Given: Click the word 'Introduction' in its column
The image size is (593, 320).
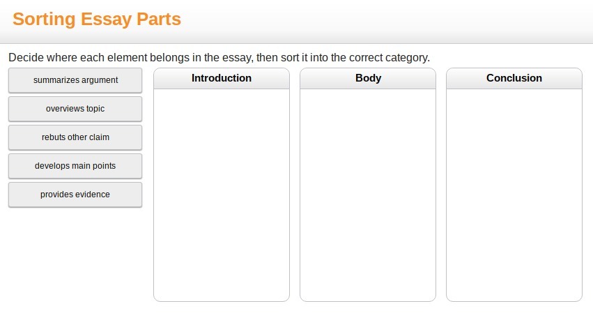Looking at the screenshot, I should tap(222, 78).
